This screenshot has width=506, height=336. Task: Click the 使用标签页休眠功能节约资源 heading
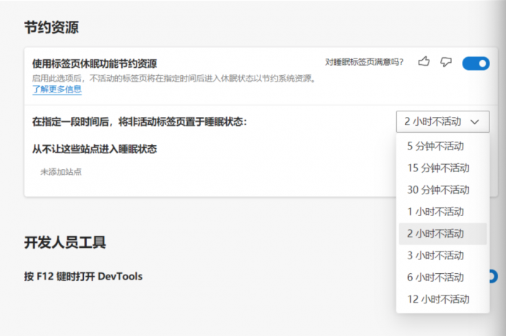click(x=95, y=64)
